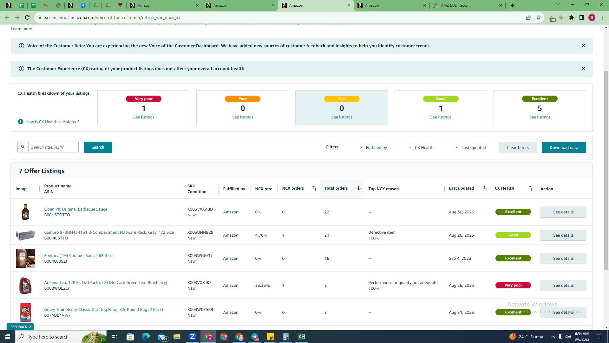The width and height of the screenshot is (609, 343).
Task: Open File Explorer from the taskbar
Action: pyautogui.click(x=177, y=337)
